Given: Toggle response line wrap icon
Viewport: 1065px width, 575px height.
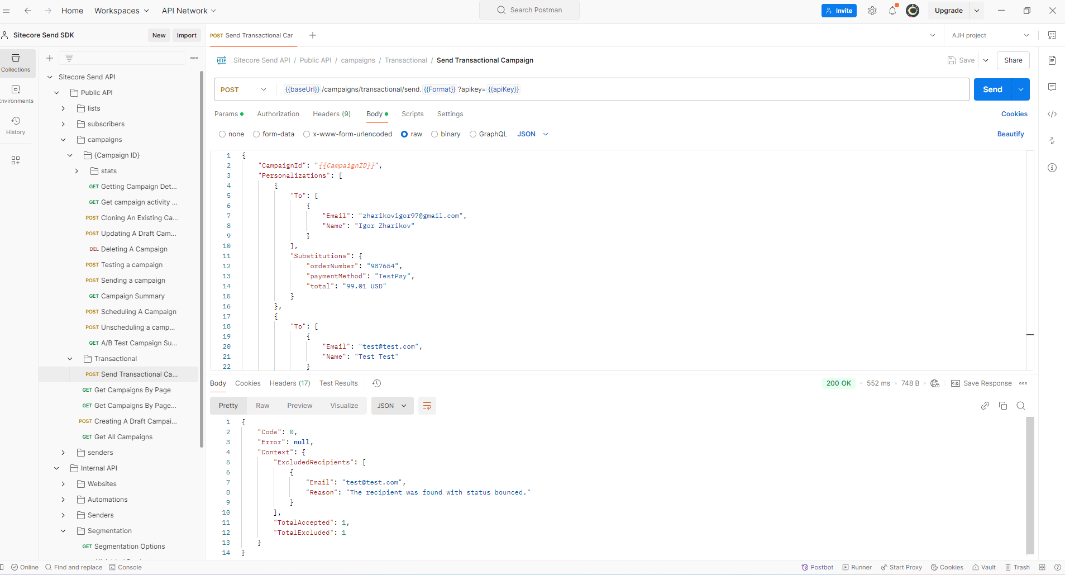Looking at the screenshot, I should click(427, 406).
